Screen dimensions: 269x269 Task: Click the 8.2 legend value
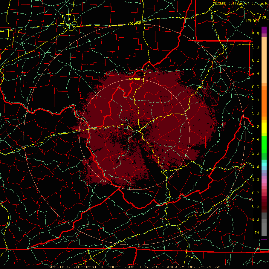[256, 60]
